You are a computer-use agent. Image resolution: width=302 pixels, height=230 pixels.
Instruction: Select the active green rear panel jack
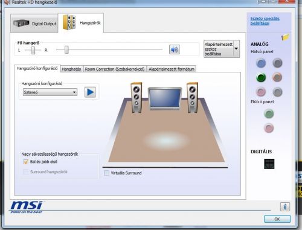pos(261,77)
